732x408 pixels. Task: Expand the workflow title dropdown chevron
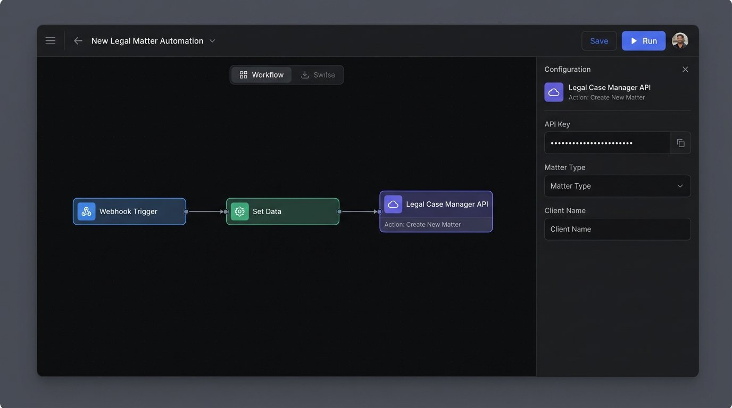pos(212,41)
